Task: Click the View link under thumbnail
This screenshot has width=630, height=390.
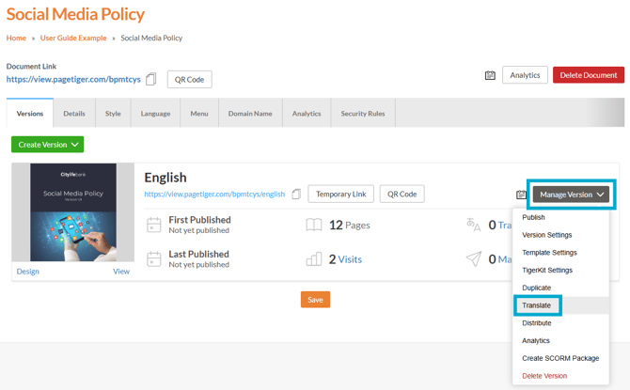Action: point(121,272)
